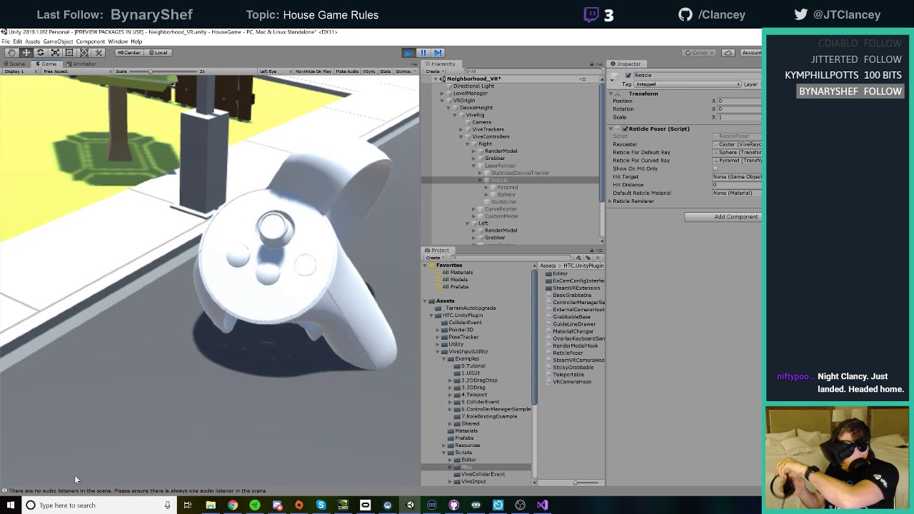
Task: Toggle VSync in Game view
Action: tap(369, 71)
